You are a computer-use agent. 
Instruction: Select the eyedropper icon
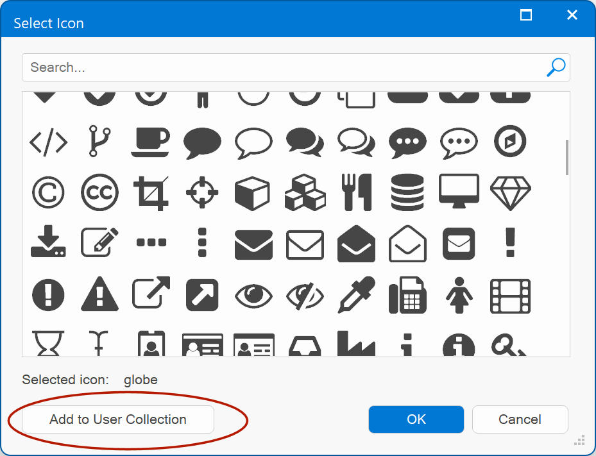(356, 295)
